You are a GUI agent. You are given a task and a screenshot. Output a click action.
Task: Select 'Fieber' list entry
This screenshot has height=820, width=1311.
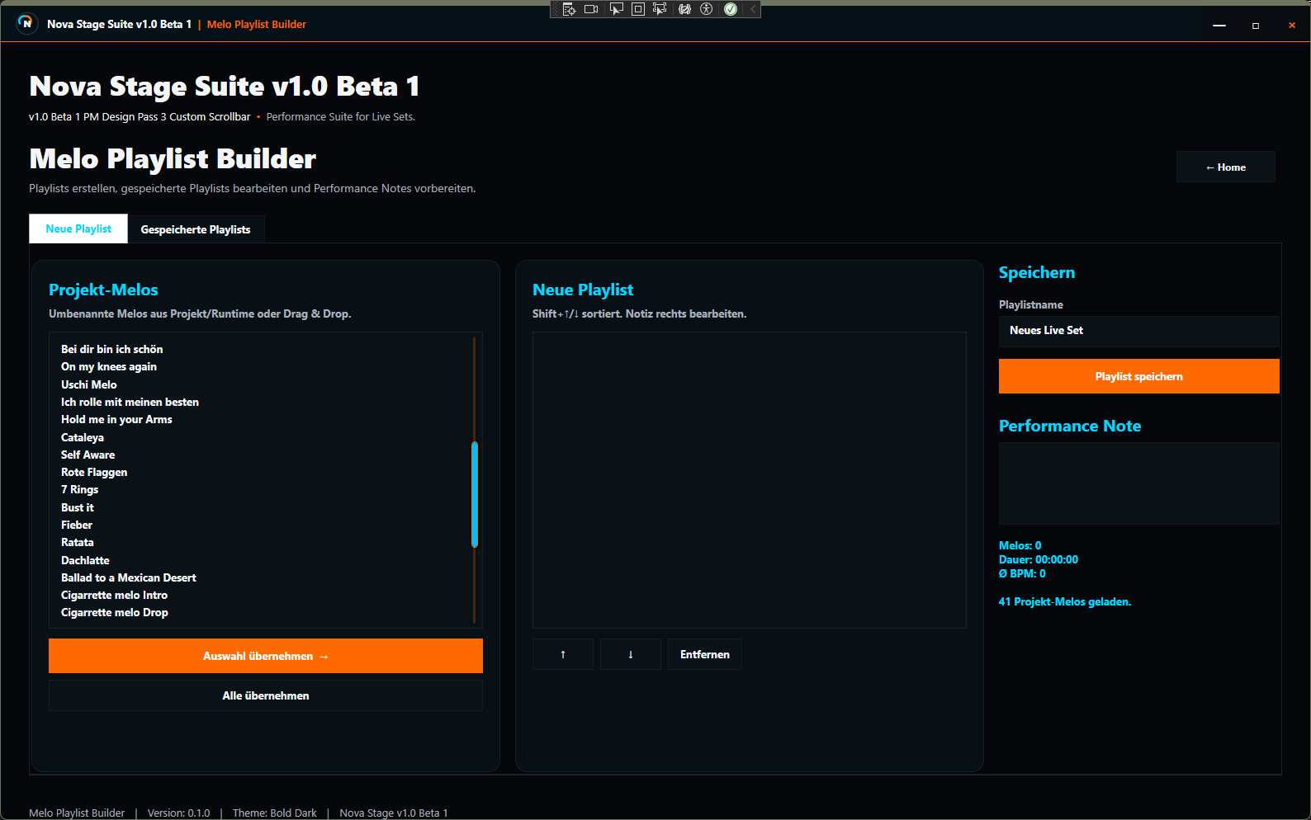click(77, 525)
